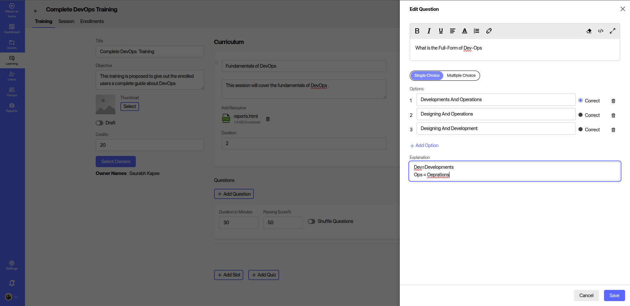Image resolution: width=630 pixels, height=306 pixels.
Task: Open the list formatting dropdown
Action: (476, 31)
